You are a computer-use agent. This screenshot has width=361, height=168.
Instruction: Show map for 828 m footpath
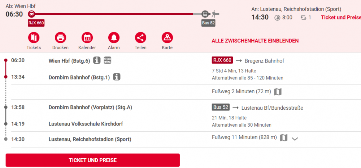click(x=284, y=138)
